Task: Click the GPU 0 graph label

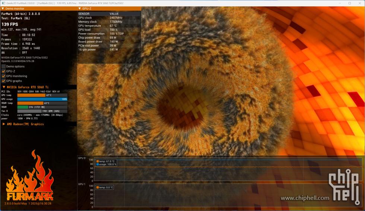Action: click(x=82, y=158)
